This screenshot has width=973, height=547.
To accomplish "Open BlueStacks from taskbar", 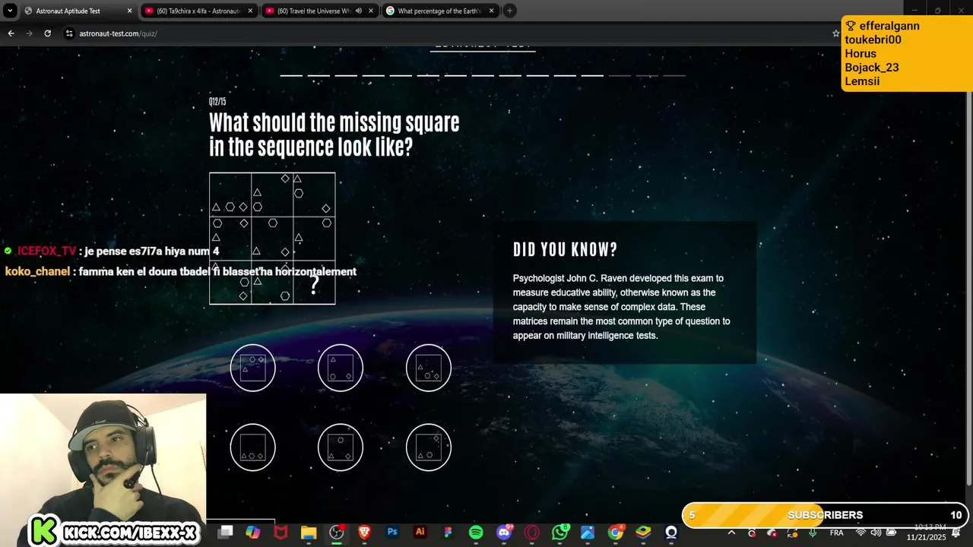I will point(643,533).
